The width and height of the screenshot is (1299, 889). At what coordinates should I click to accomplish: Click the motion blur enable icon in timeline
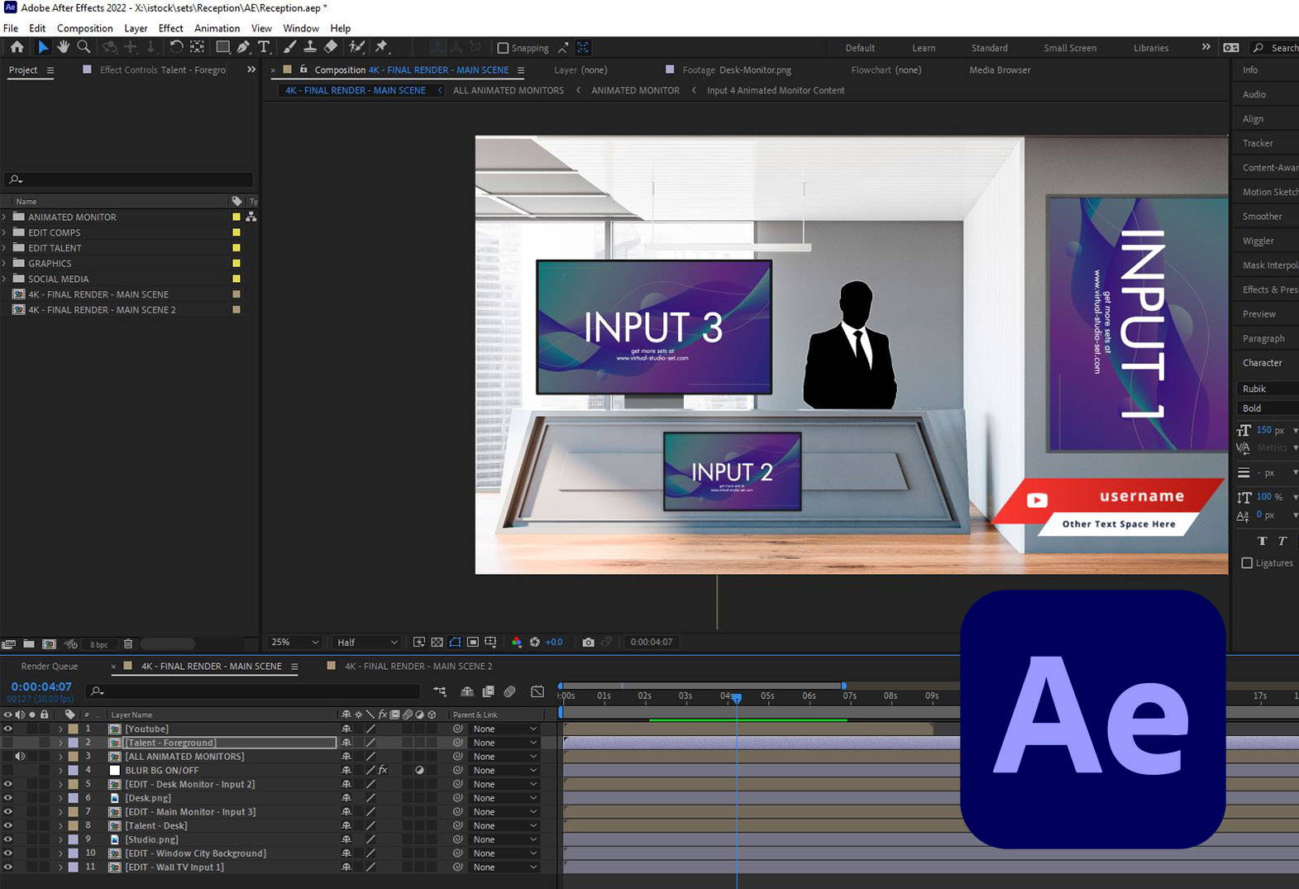[x=509, y=691]
